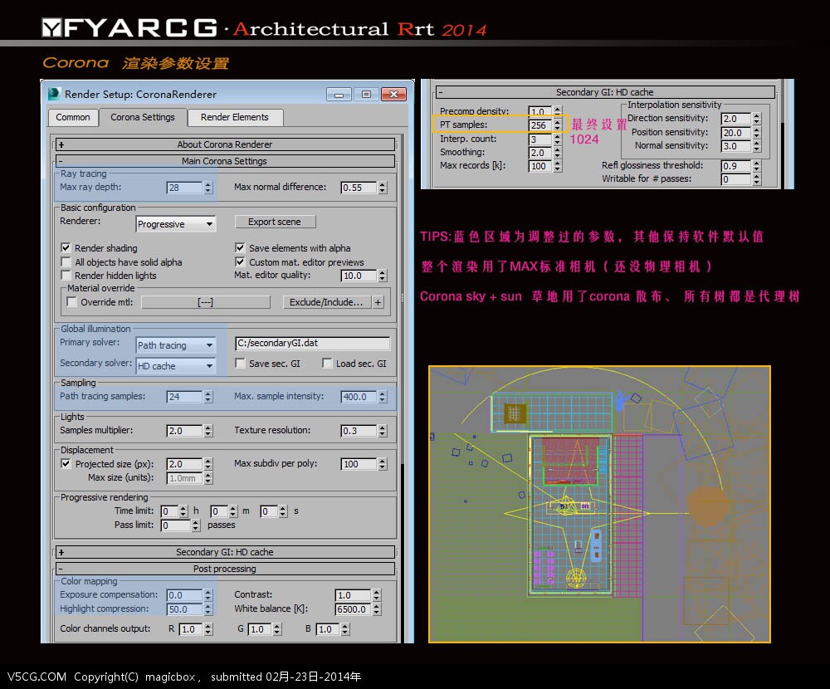Click the Max ray depth field
Image resolution: width=830 pixels, height=689 pixels.
click(x=185, y=188)
